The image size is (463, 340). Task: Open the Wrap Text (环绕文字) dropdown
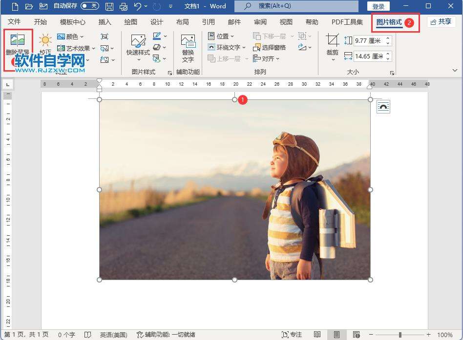pyautogui.click(x=226, y=47)
